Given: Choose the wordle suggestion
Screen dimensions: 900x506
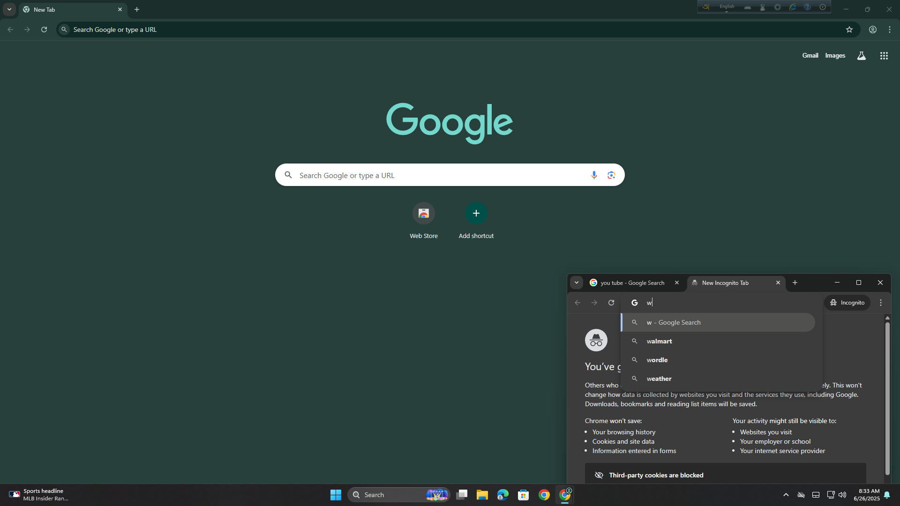Looking at the screenshot, I should click(718, 360).
